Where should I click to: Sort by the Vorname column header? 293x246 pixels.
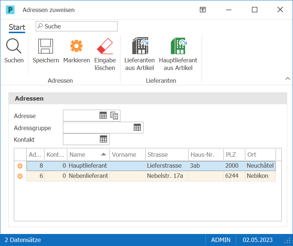[x=127, y=155]
